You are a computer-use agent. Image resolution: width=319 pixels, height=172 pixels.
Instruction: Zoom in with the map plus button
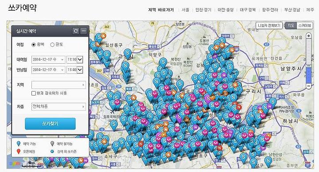(309, 36)
